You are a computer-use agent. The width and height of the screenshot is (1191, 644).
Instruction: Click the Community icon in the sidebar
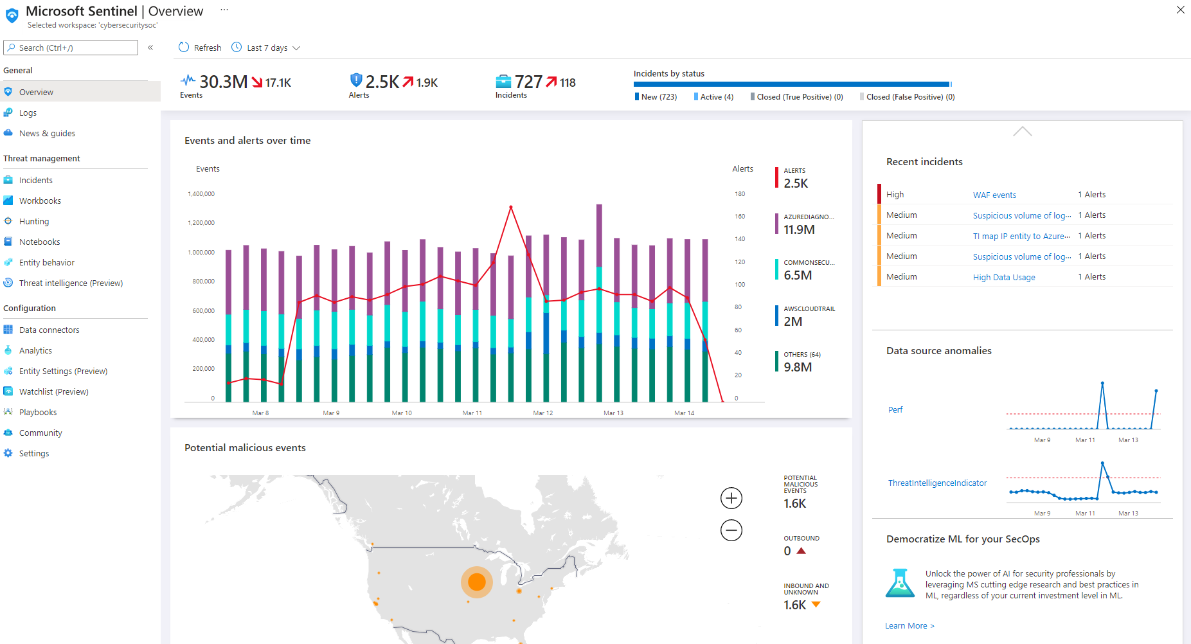(8, 433)
